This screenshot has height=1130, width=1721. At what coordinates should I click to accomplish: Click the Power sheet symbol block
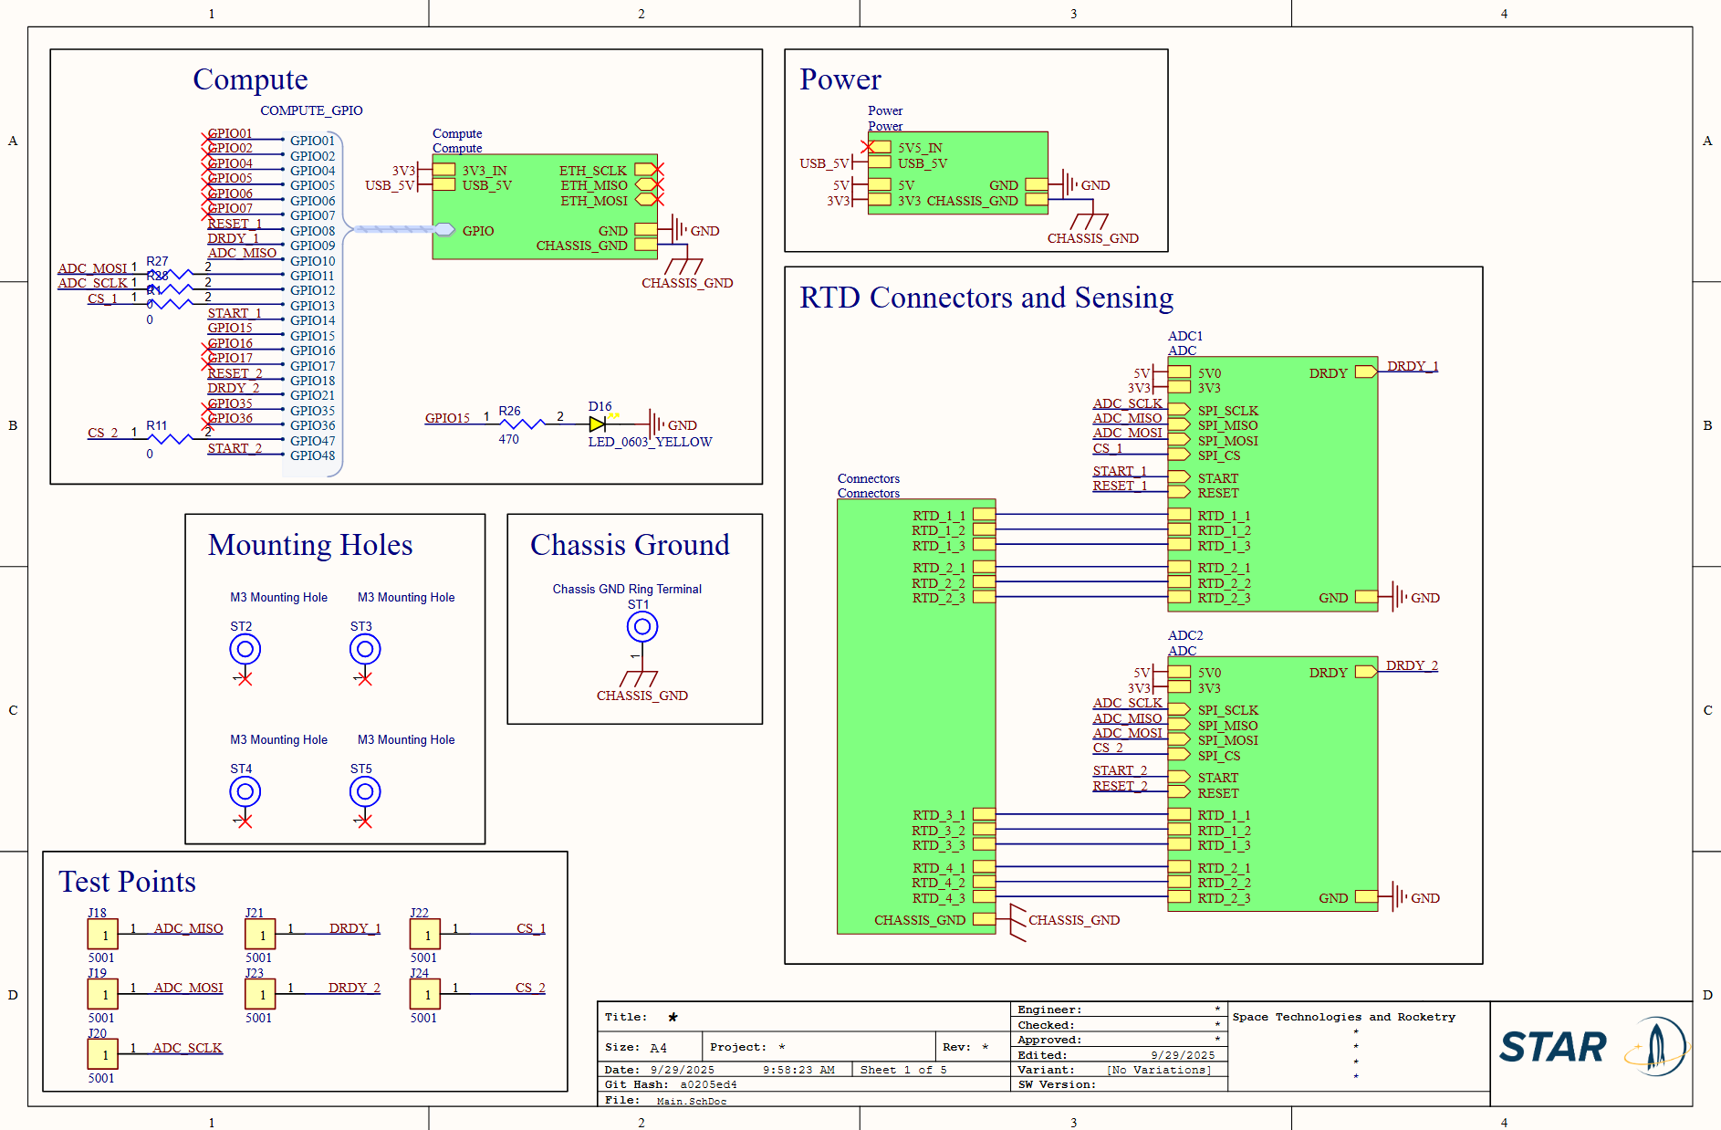click(x=956, y=173)
